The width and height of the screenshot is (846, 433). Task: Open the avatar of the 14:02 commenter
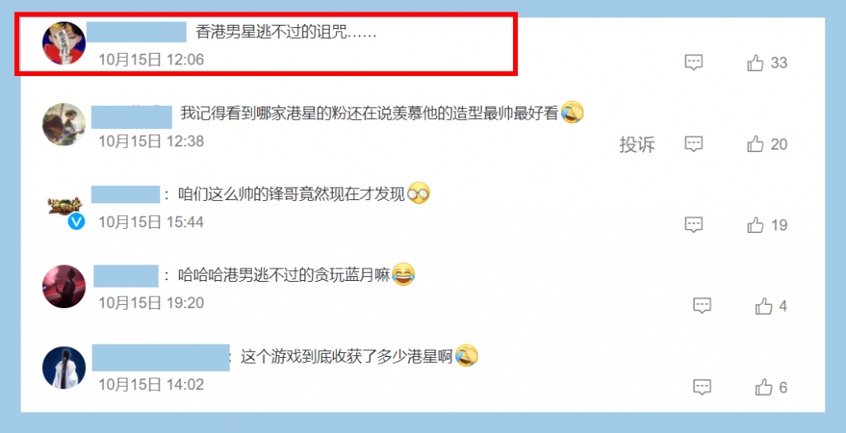coord(64,367)
